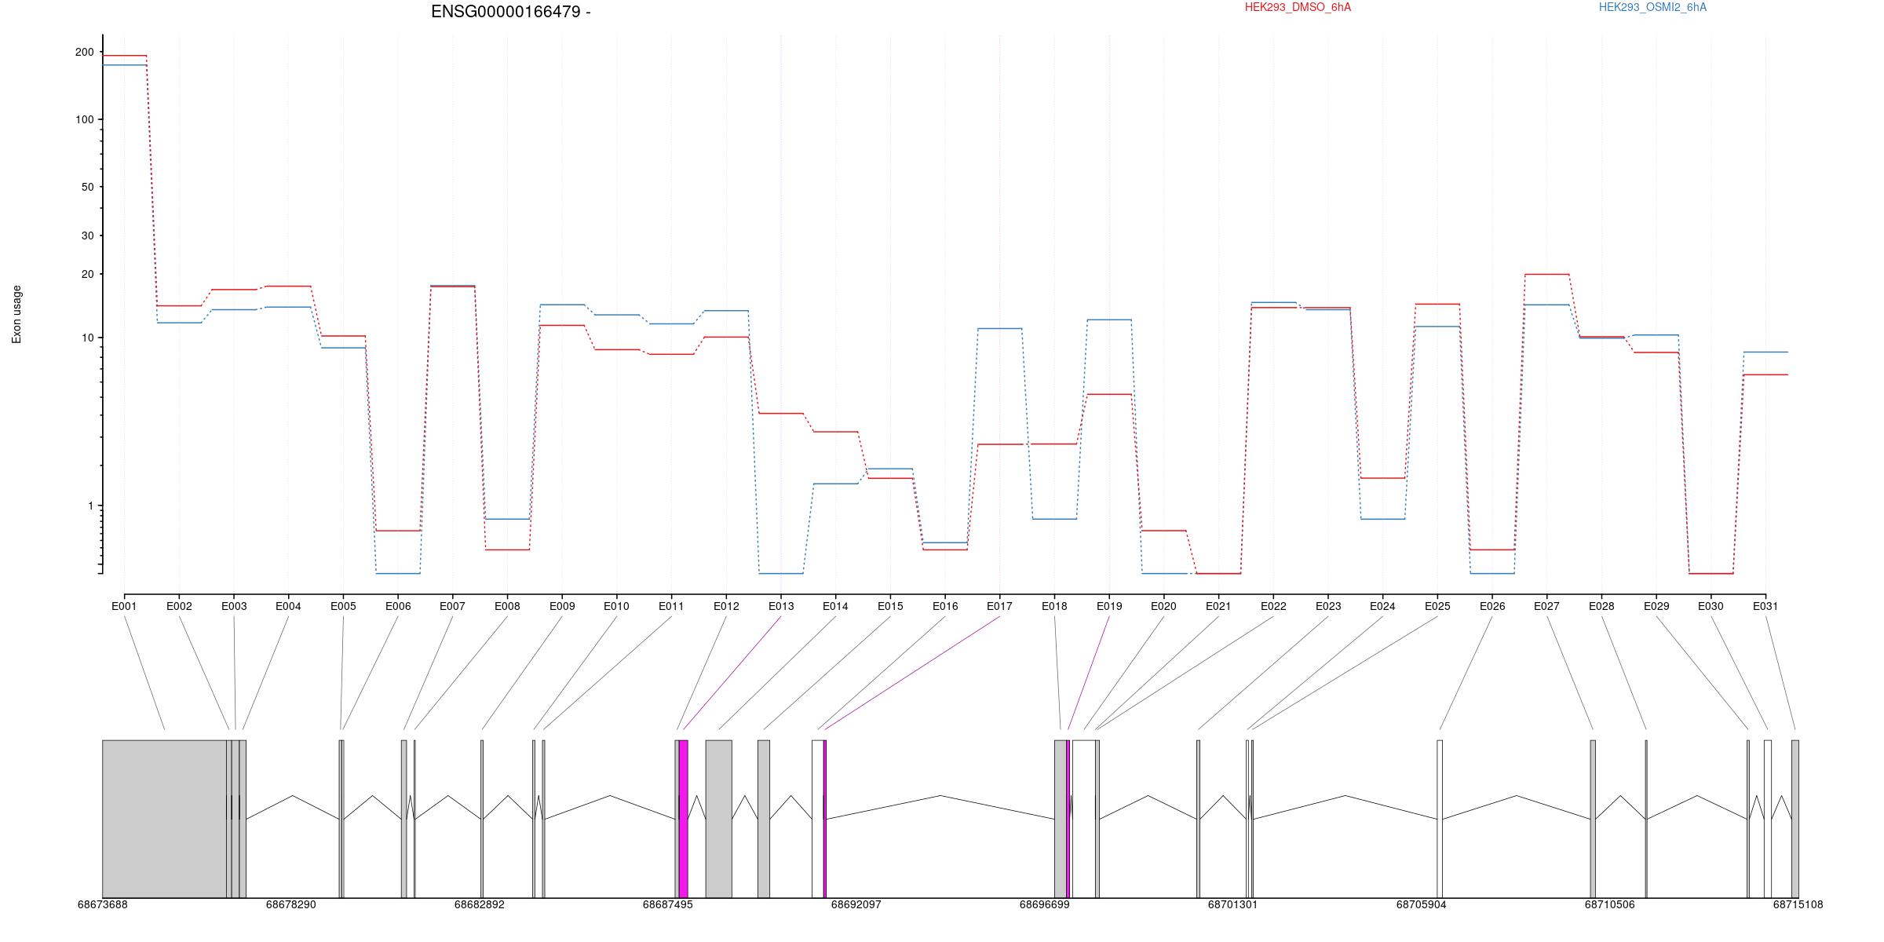
Task: Click exon label E021
Action: coord(1218,606)
